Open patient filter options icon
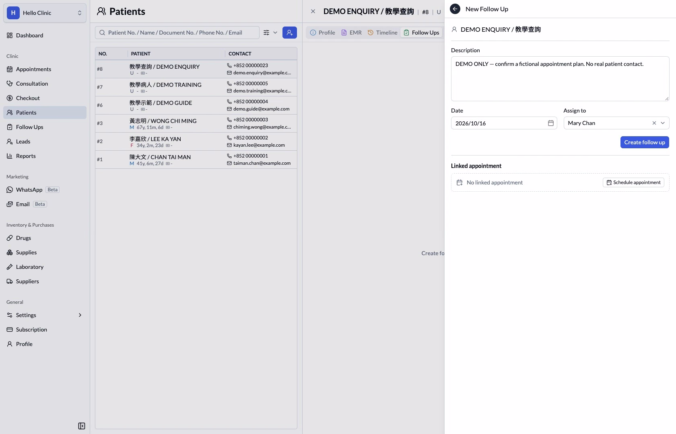Viewport: 676px width, 434px height. [x=266, y=33]
